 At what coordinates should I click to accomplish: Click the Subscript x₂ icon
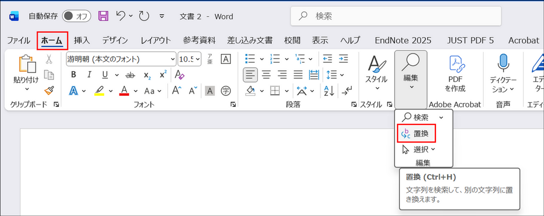147,75
